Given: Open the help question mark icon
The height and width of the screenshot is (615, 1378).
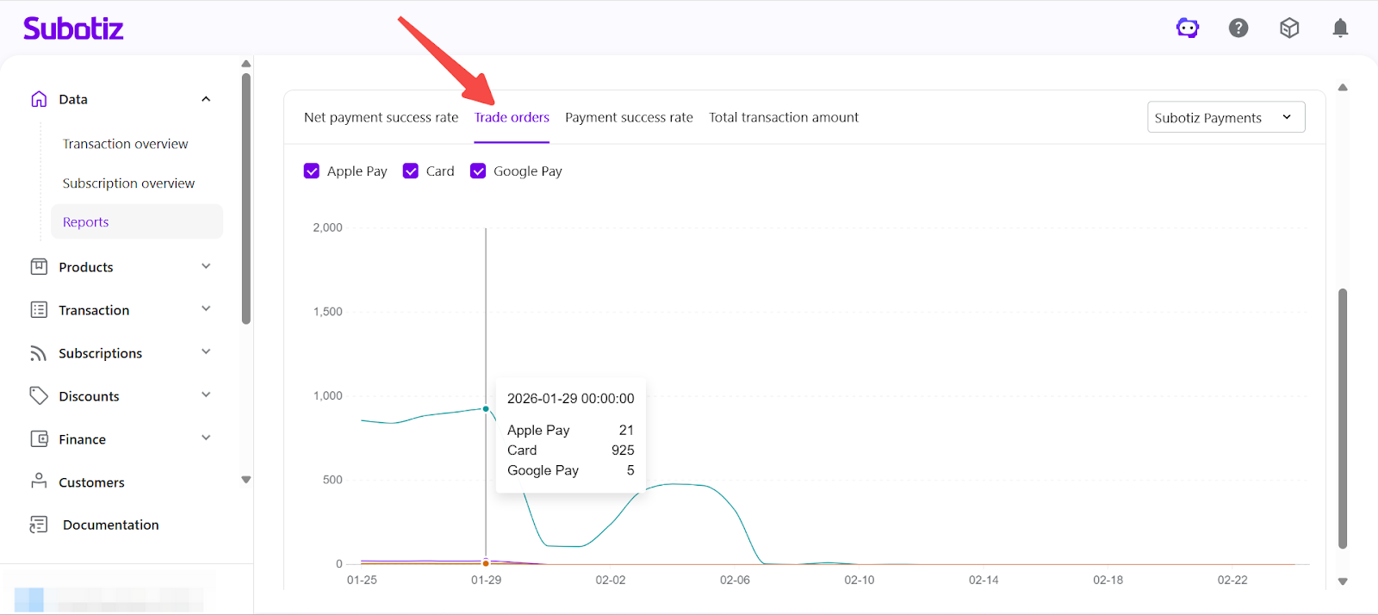Looking at the screenshot, I should click(1238, 28).
